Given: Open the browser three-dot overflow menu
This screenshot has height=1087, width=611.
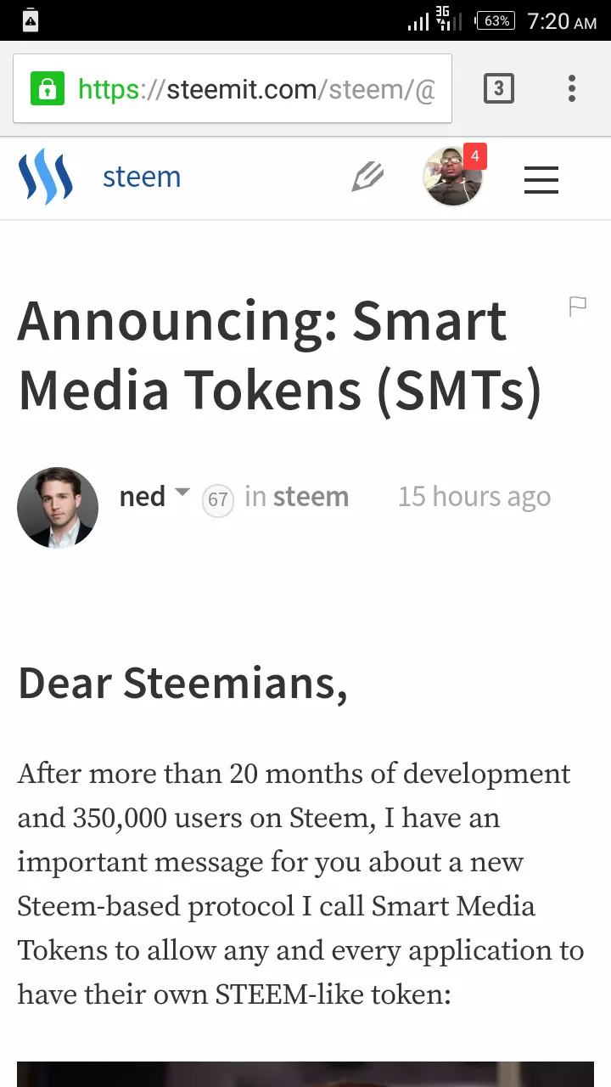Looking at the screenshot, I should coord(572,88).
